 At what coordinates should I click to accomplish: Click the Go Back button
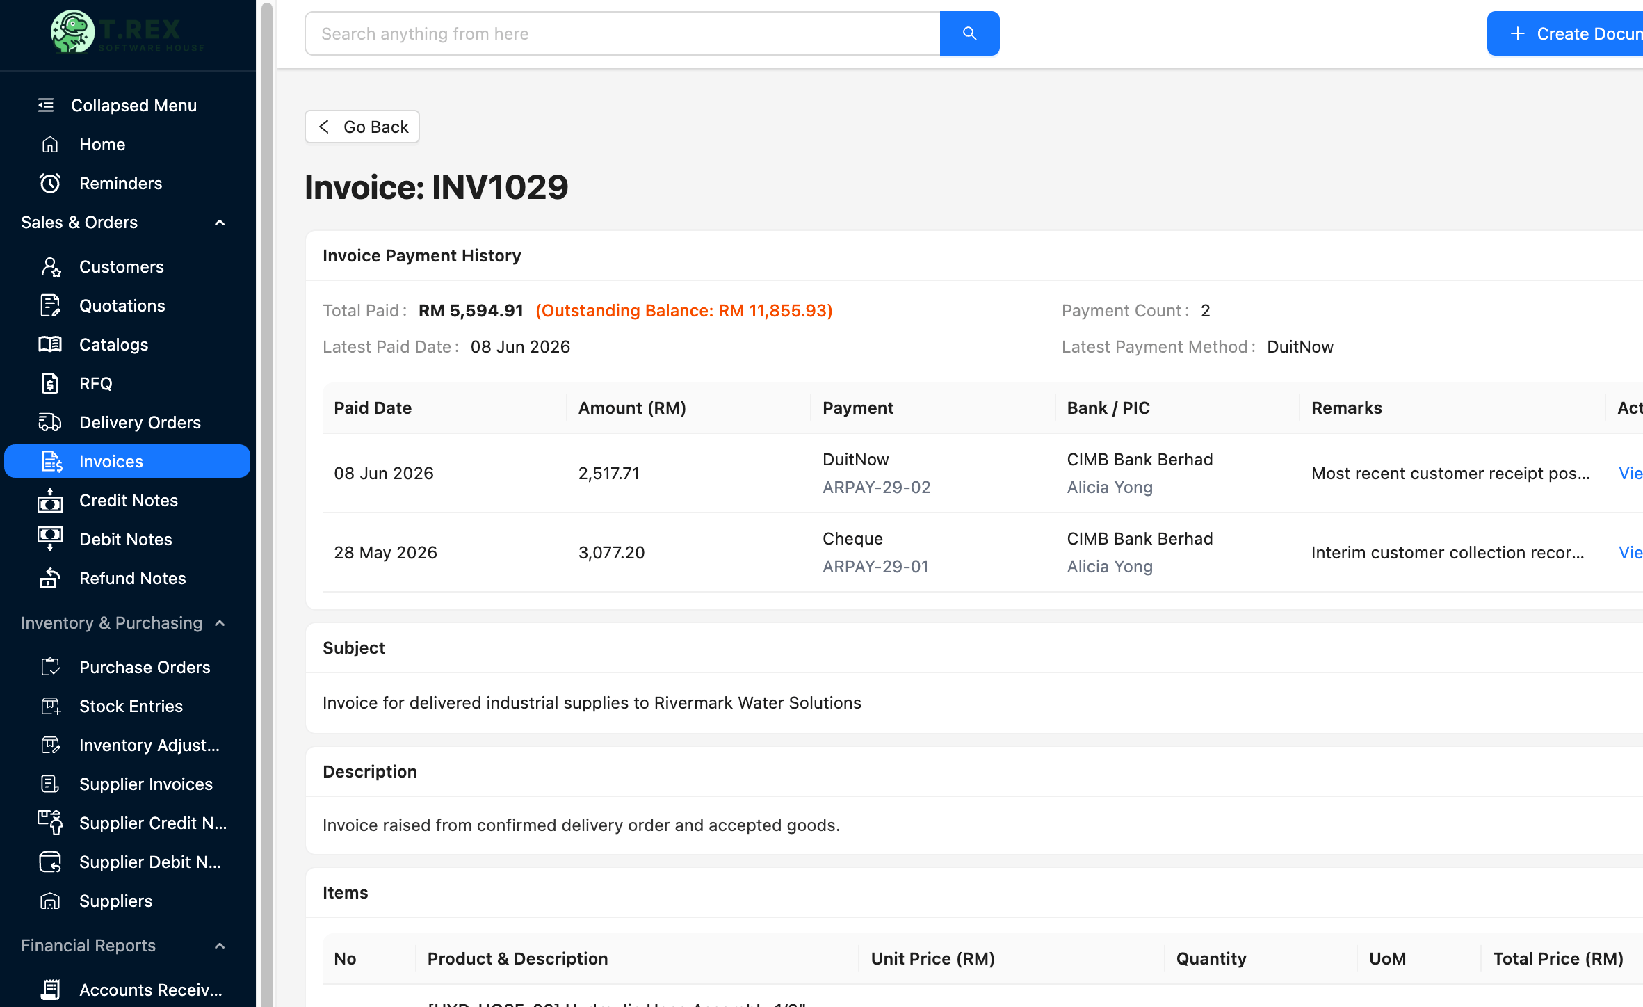pyautogui.click(x=362, y=127)
